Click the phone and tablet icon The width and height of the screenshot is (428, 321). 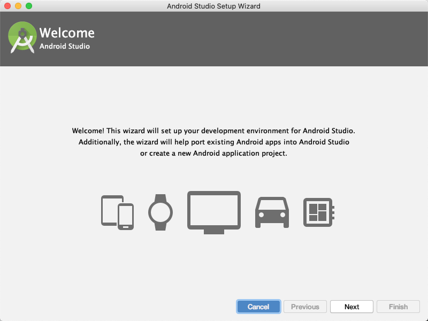coord(117,212)
